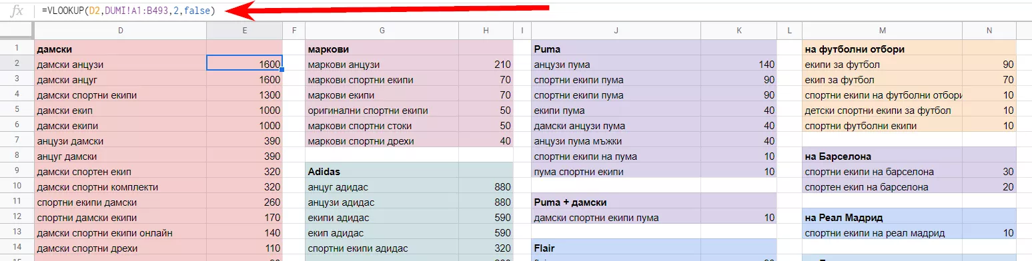Click cell 'дамски анцузи пума'
Image resolution: width=1032 pixels, height=261 pixels.
(616, 126)
